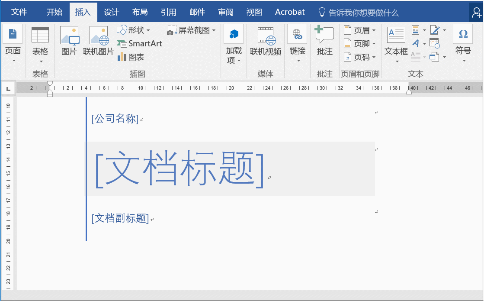Select the [文档标题] title placeholder

(x=179, y=169)
